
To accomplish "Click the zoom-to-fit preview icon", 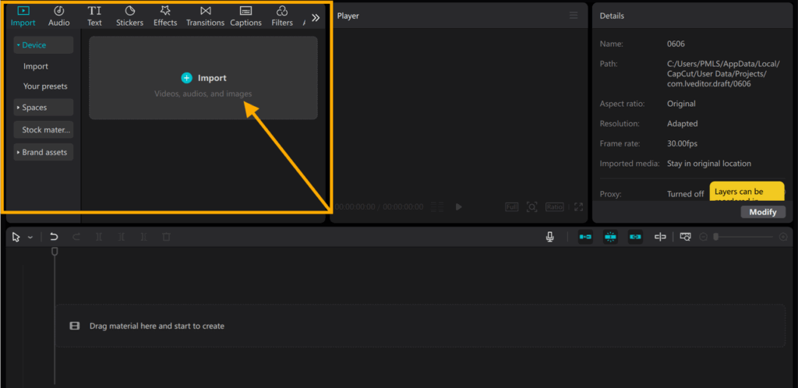I will 531,207.
